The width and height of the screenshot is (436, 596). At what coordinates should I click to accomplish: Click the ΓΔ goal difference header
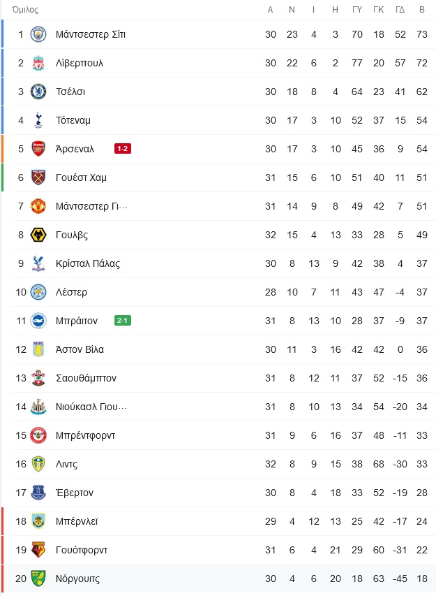pyautogui.click(x=400, y=10)
